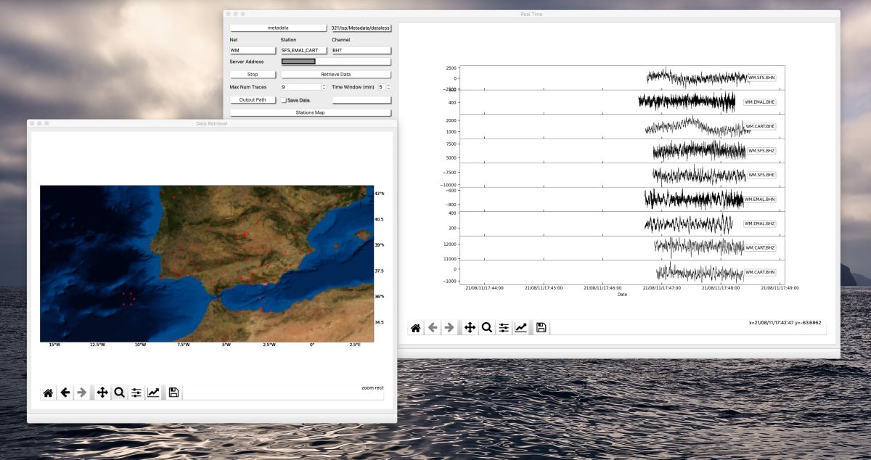
Task: Reset map view with Home icon in Data Retrieval
Action: click(x=48, y=393)
